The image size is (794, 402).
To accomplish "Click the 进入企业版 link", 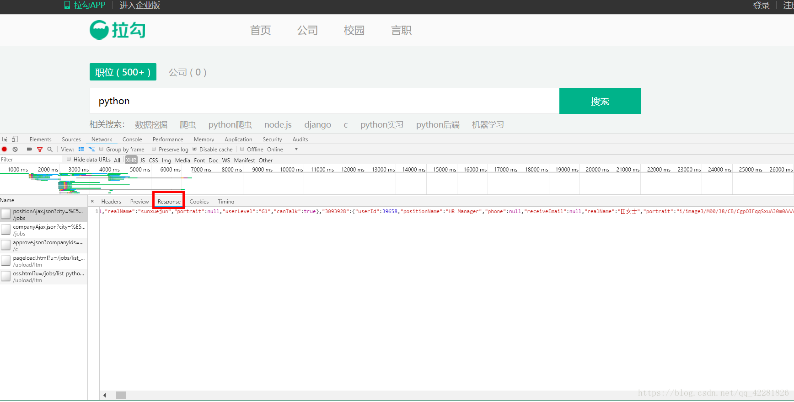I will tap(139, 5).
